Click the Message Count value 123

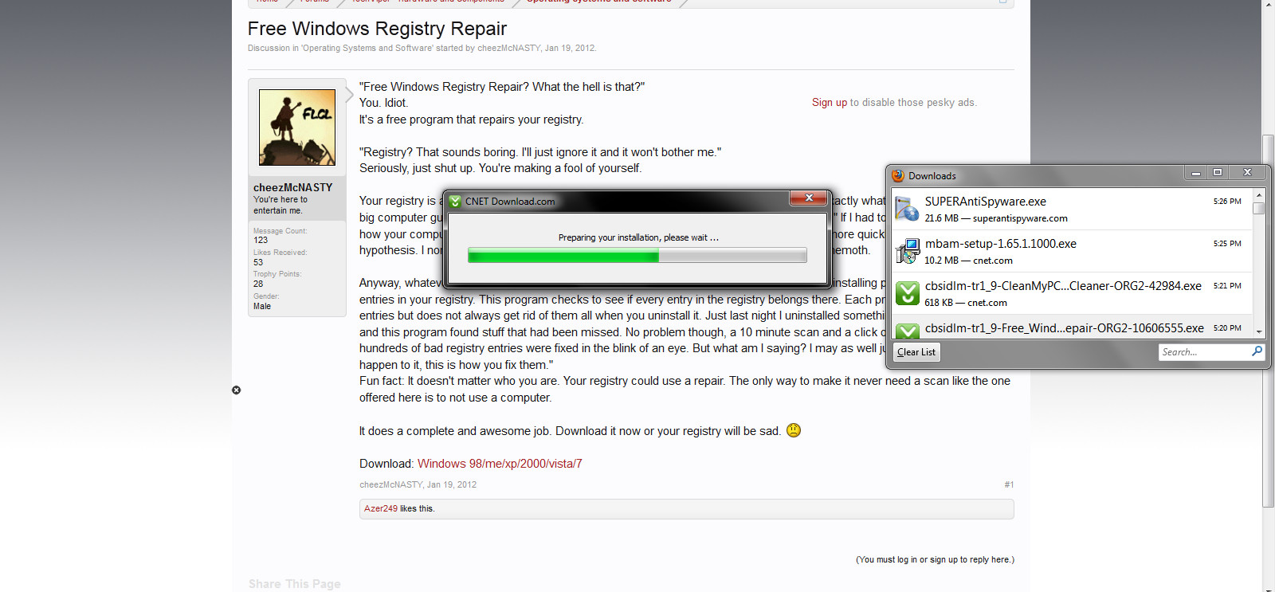pyautogui.click(x=261, y=240)
